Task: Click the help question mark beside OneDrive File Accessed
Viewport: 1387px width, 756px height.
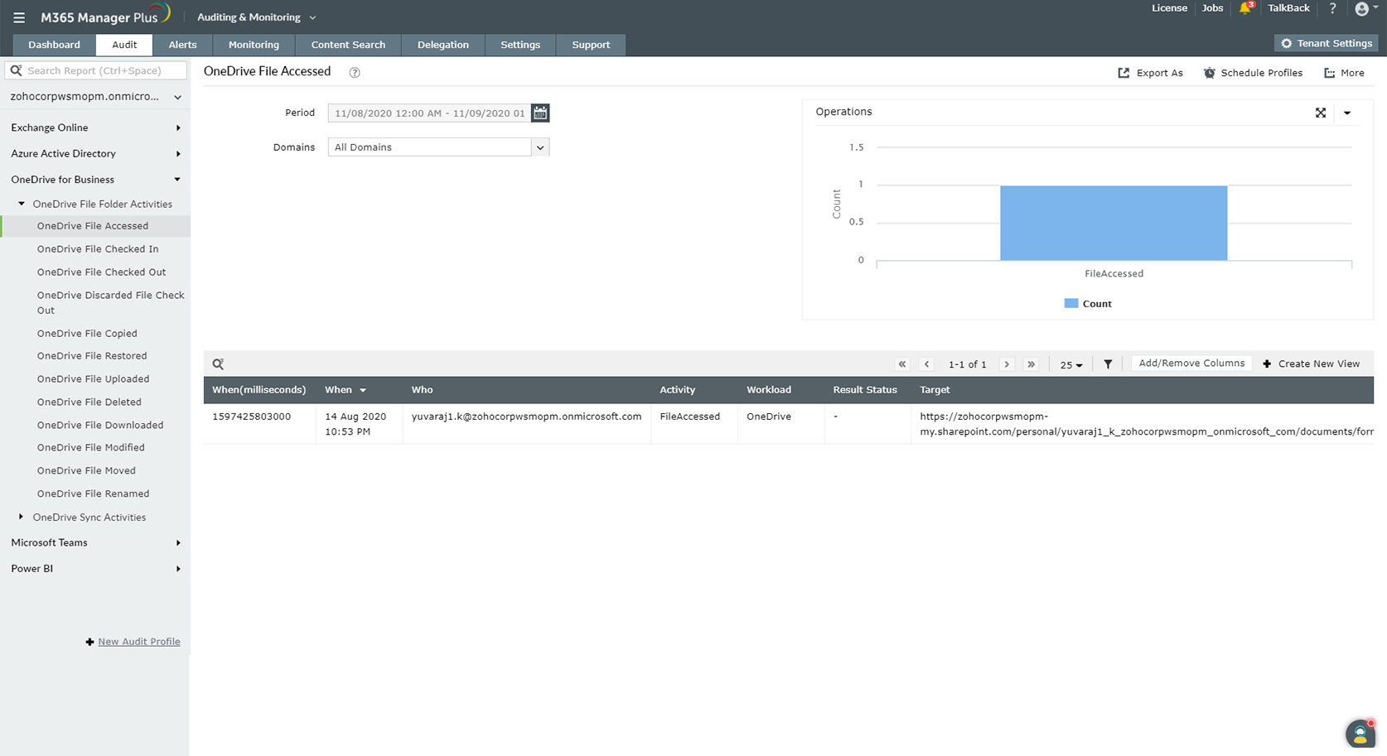Action: 354,72
